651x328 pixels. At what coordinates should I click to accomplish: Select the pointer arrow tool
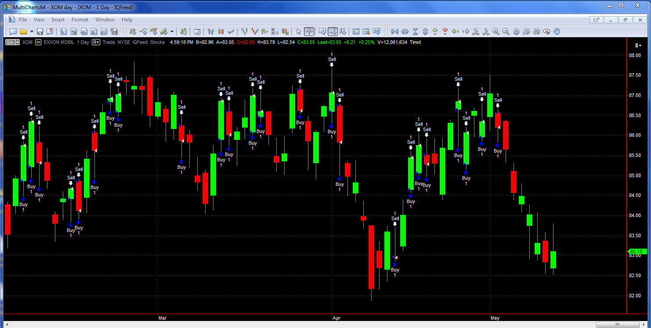299,31
